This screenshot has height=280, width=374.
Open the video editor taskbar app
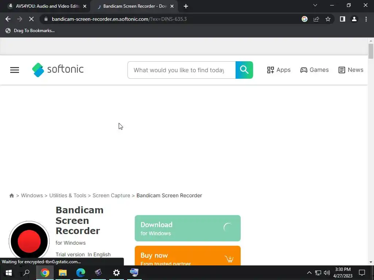pyautogui.click(x=98, y=273)
